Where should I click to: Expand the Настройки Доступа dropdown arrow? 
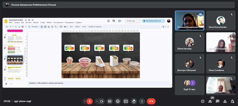point(163,21)
